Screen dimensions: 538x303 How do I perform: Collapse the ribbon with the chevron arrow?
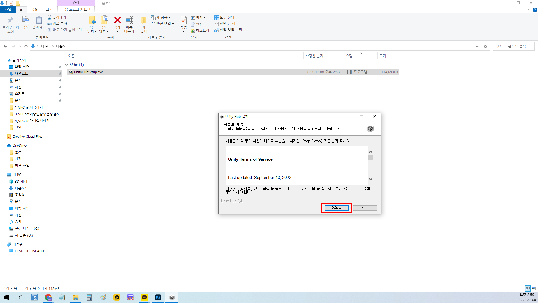529,10
